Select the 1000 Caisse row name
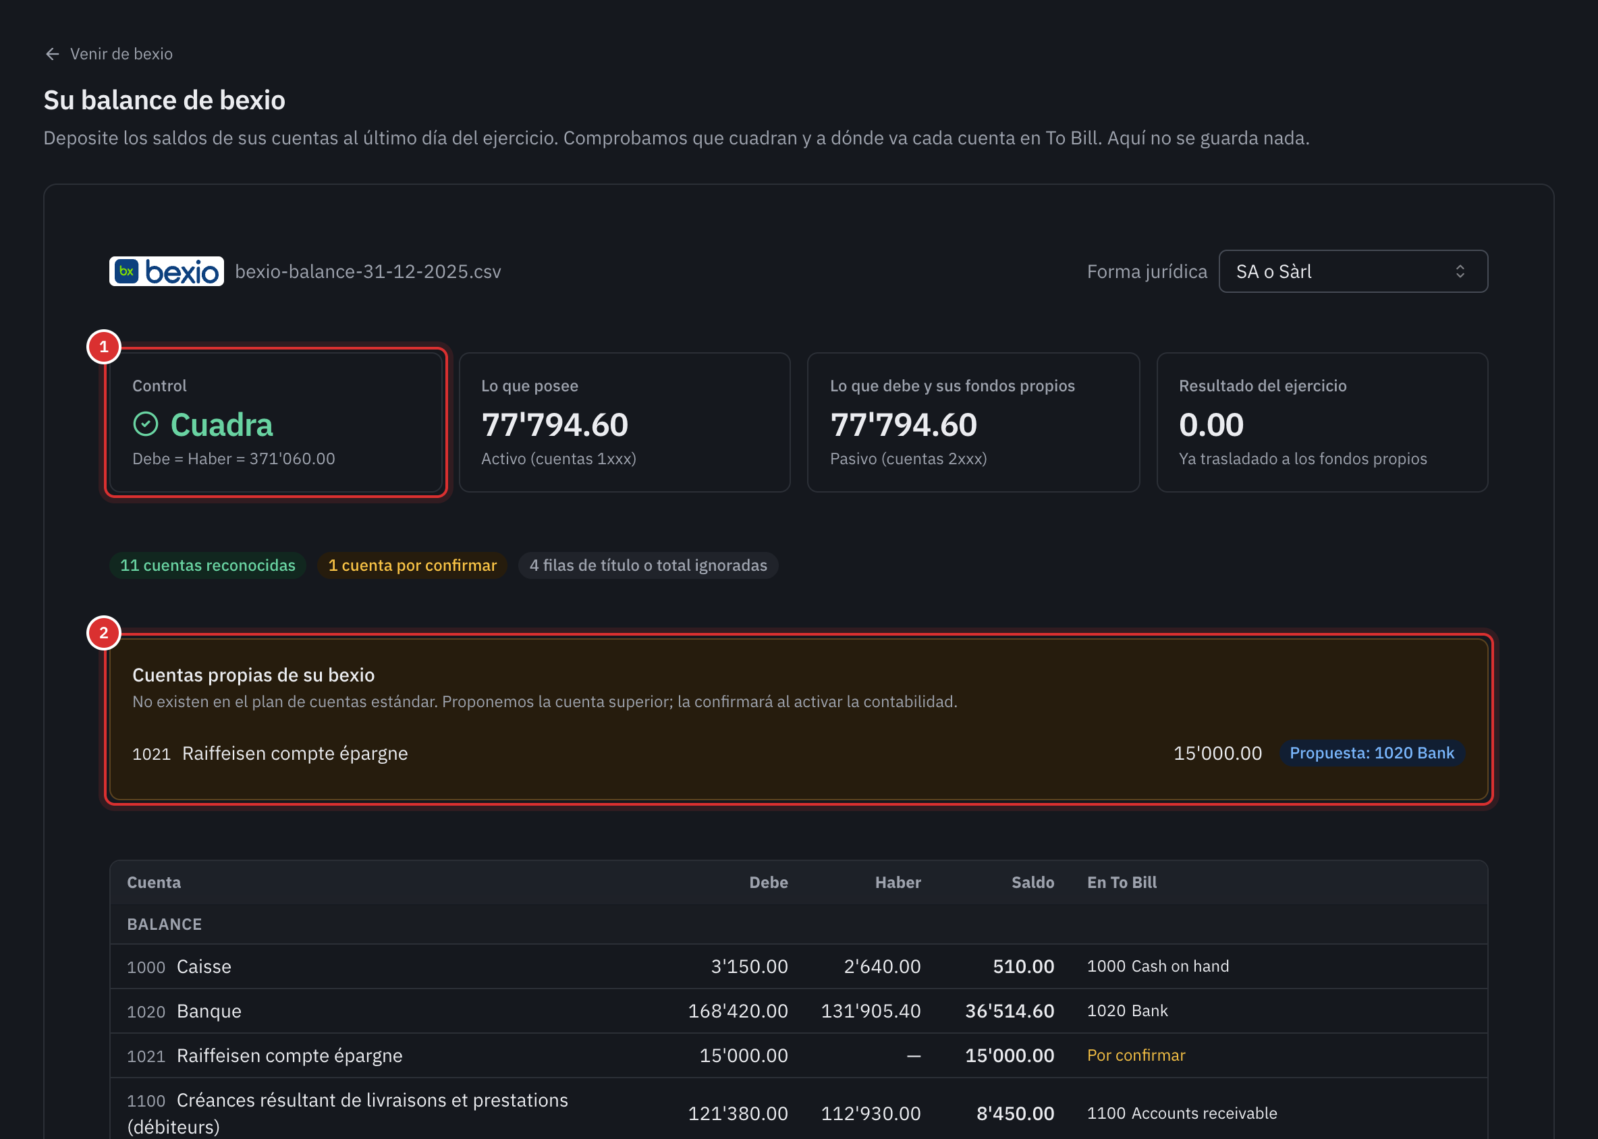Image resolution: width=1598 pixels, height=1139 pixels. click(179, 966)
